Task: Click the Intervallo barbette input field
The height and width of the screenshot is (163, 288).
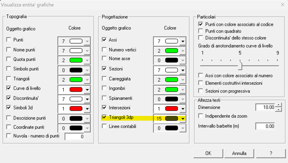Action: 265,126
